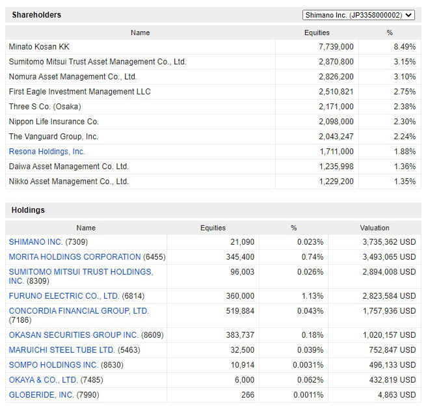Select Daiwa Asset Management Co. Ltd.
This screenshot has height=408, width=428.
click(x=68, y=167)
